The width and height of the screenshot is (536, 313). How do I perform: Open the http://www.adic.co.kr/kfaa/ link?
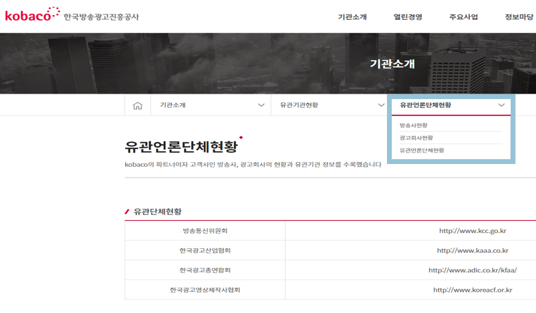(472, 271)
